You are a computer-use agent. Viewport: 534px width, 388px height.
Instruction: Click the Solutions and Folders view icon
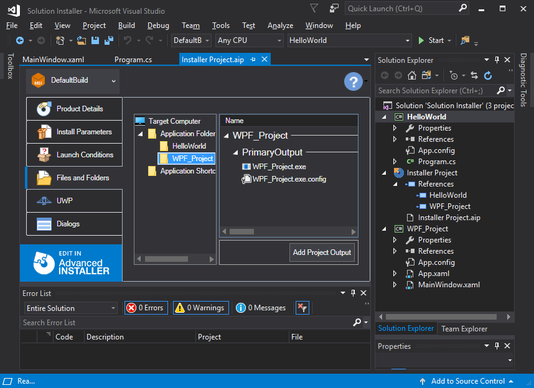(x=426, y=76)
